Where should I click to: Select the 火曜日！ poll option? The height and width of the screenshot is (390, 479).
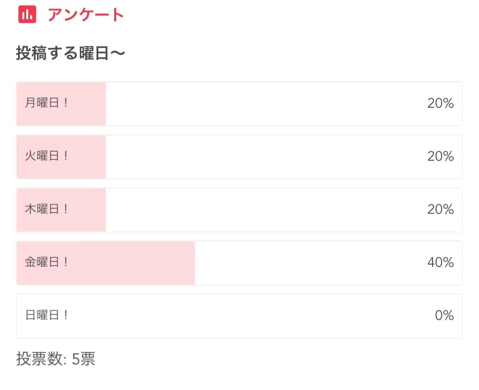[x=239, y=157]
